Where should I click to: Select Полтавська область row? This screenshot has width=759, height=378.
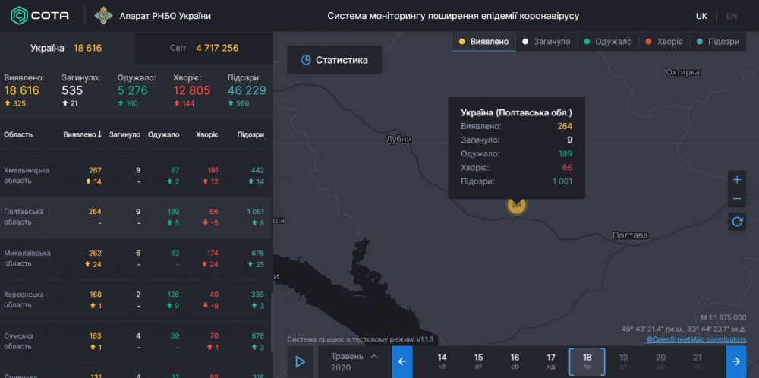136,217
